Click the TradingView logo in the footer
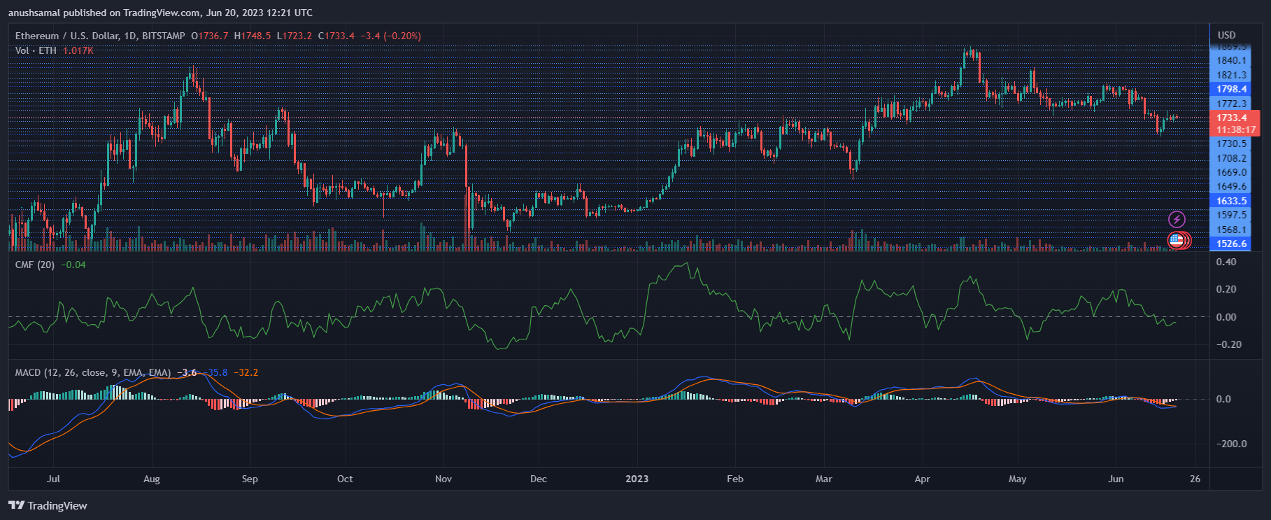 click(x=48, y=505)
